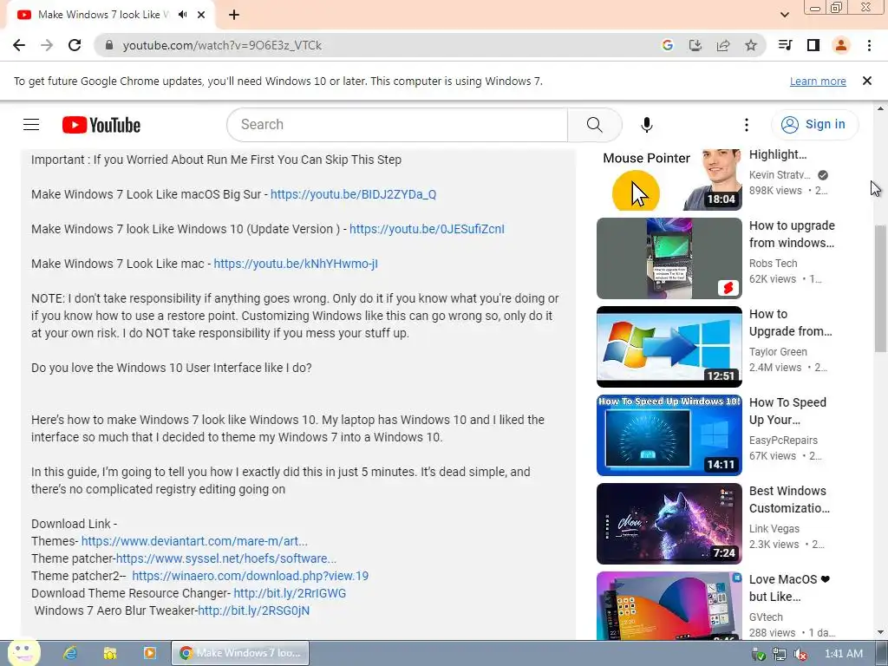Click the YouTube search magnifier button
The width and height of the screenshot is (888, 666).
595,125
